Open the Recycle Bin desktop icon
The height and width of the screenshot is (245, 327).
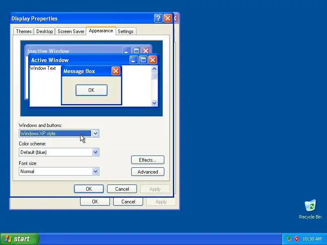point(310,209)
